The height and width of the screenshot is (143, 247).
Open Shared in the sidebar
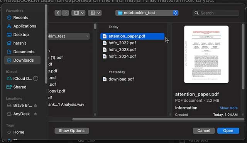(22, 87)
